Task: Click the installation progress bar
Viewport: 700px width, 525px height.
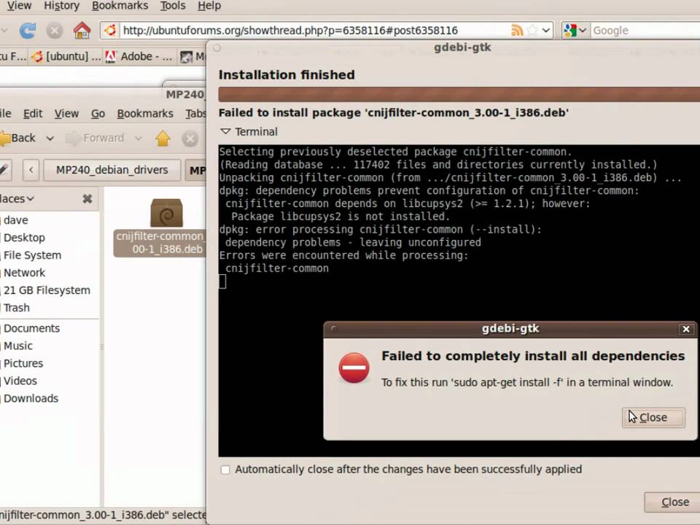Action: [459, 95]
